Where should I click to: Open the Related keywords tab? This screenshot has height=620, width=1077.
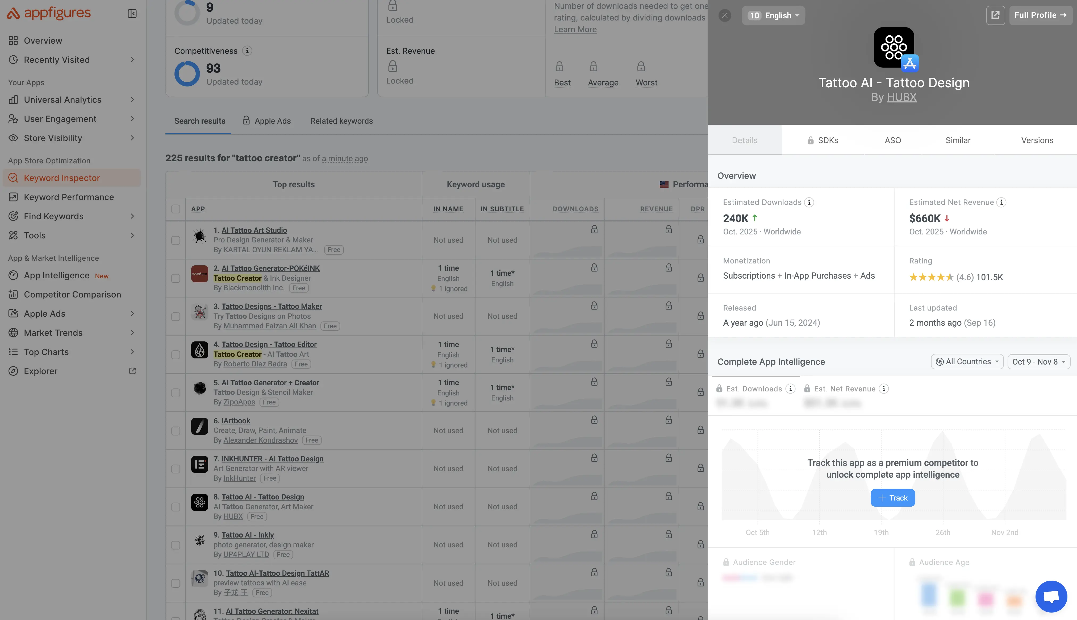(x=341, y=121)
